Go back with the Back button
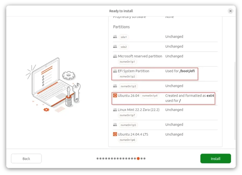Image resolution: width=242 pixels, height=175 pixels. click(x=26, y=158)
